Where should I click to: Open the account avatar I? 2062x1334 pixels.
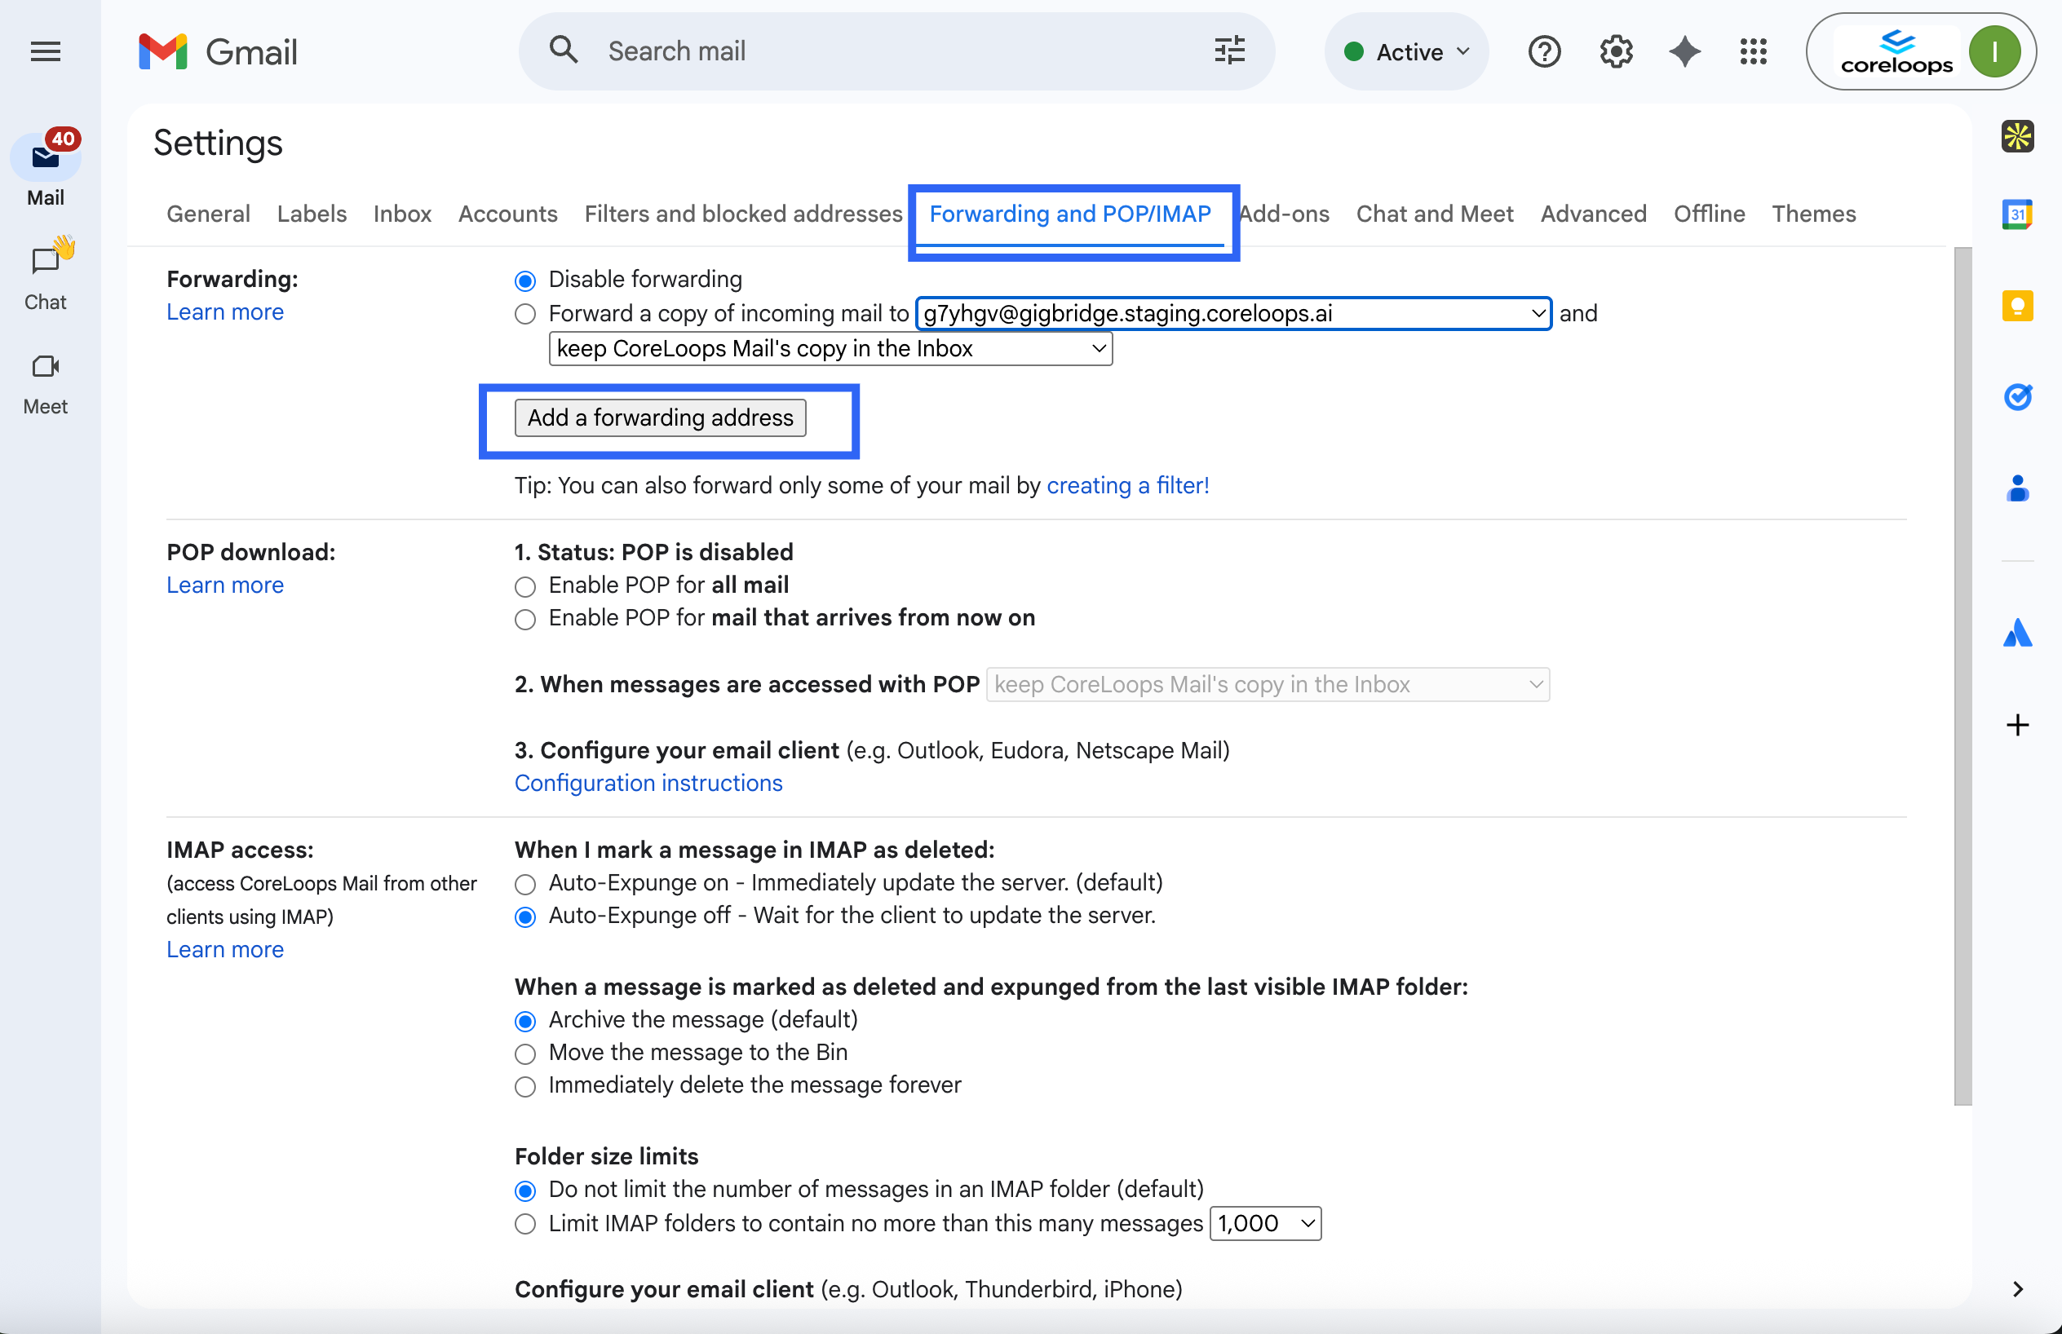coord(1993,52)
